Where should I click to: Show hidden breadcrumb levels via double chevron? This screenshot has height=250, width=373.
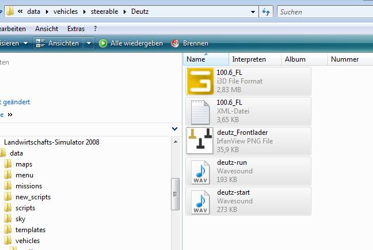click(20, 11)
